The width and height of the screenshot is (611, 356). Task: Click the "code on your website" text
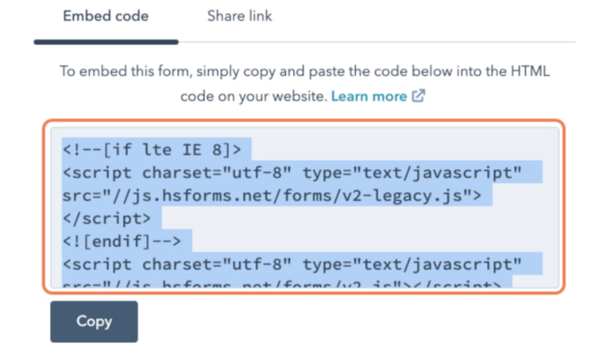(x=252, y=96)
